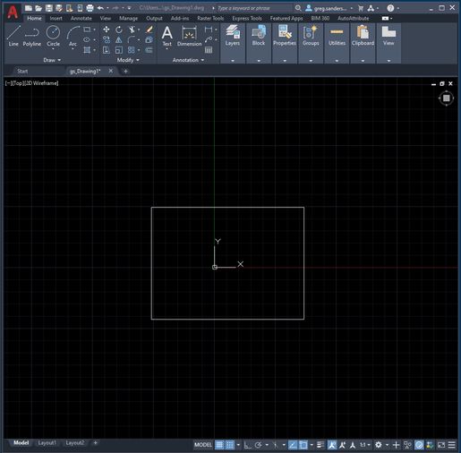
Task: Toggle polar tracking in status bar
Action: 259,445
